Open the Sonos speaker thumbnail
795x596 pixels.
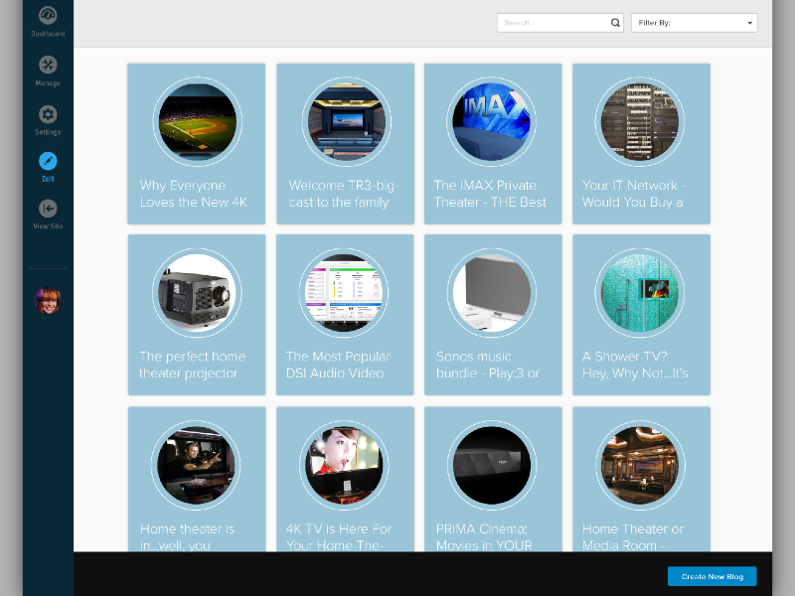(491, 293)
